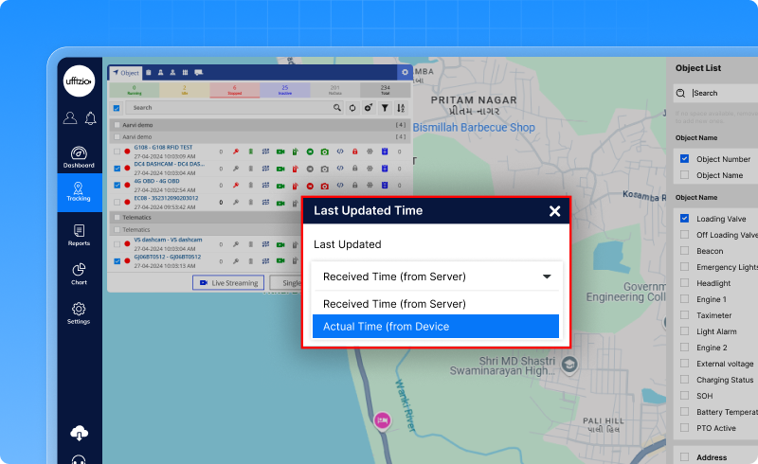Viewport: 758px width, 464px height.
Task: Click the refresh icon beside object search
Action: [352, 109]
